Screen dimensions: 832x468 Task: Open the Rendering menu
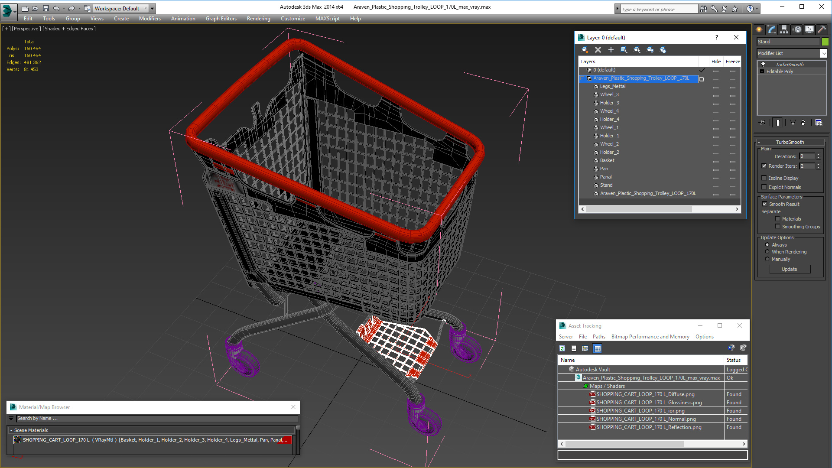(258, 18)
